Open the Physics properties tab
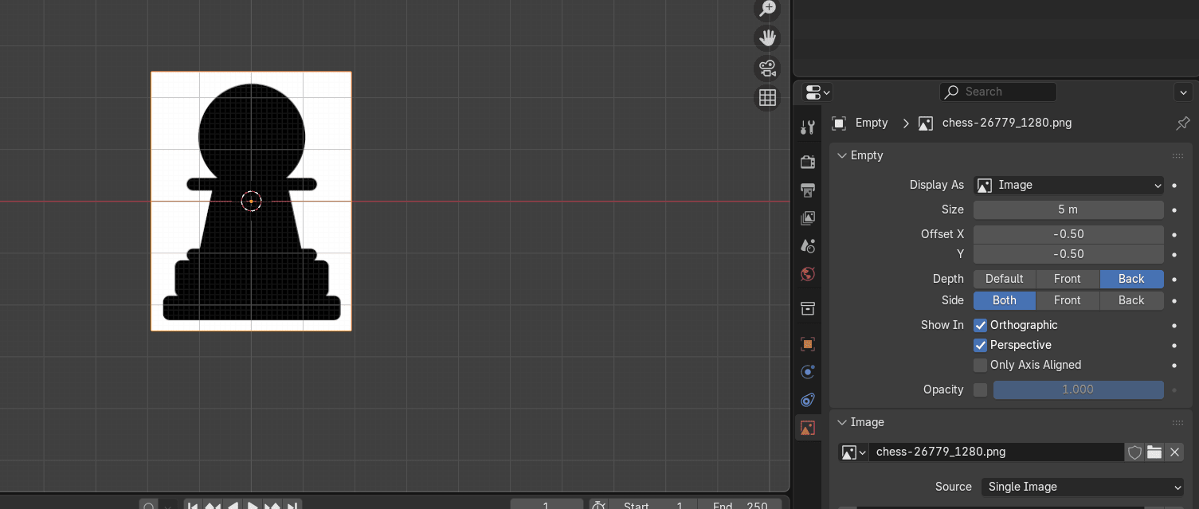This screenshot has height=509, width=1199. click(x=808, y=372)
